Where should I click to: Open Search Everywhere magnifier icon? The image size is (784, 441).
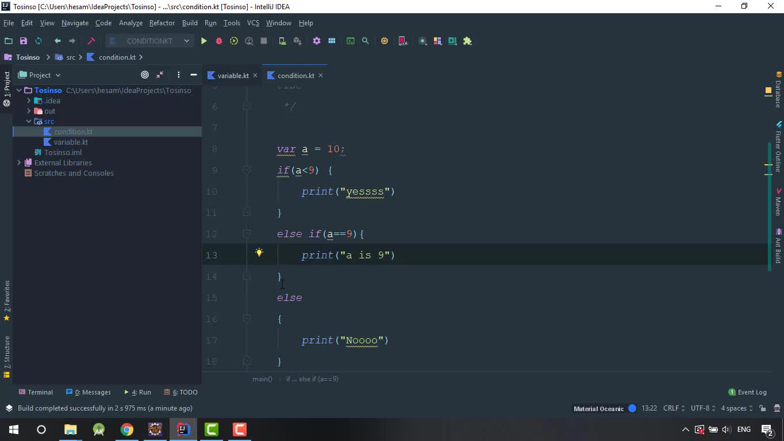point(365,41)
